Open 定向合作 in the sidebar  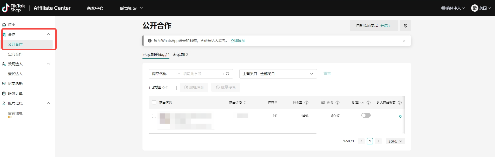(x=15, y=54)
